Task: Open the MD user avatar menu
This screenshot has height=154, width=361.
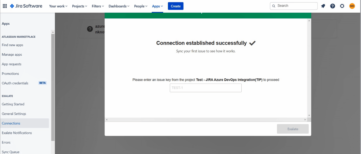Action: pyautogui.click(x=352, y=6)
